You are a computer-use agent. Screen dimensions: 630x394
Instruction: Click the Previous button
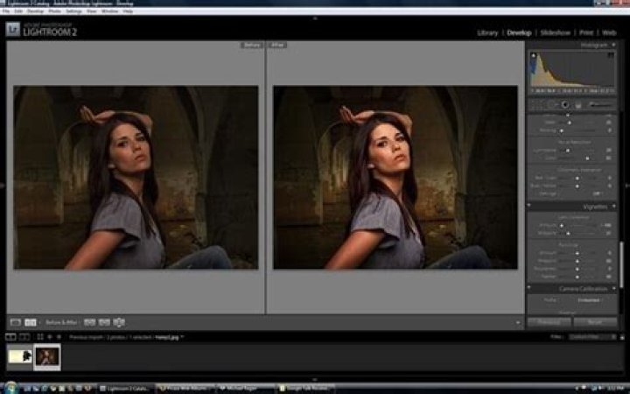[549, 322]
